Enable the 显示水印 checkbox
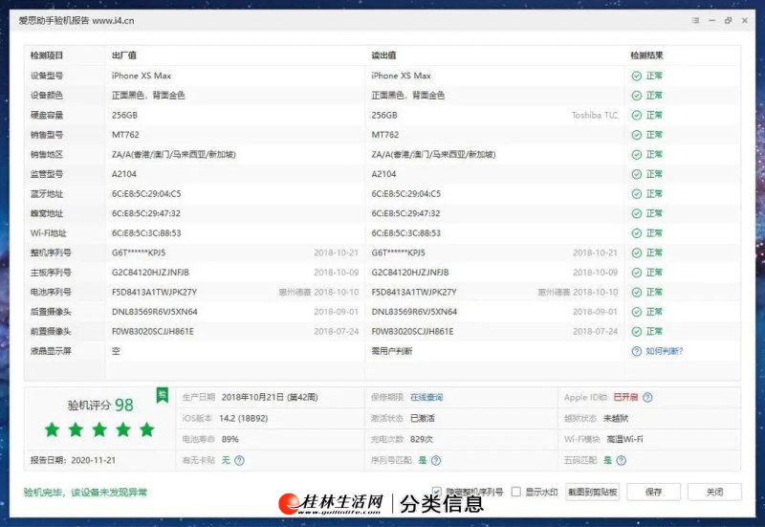The image size is (765, 527). tap(516, 492)
